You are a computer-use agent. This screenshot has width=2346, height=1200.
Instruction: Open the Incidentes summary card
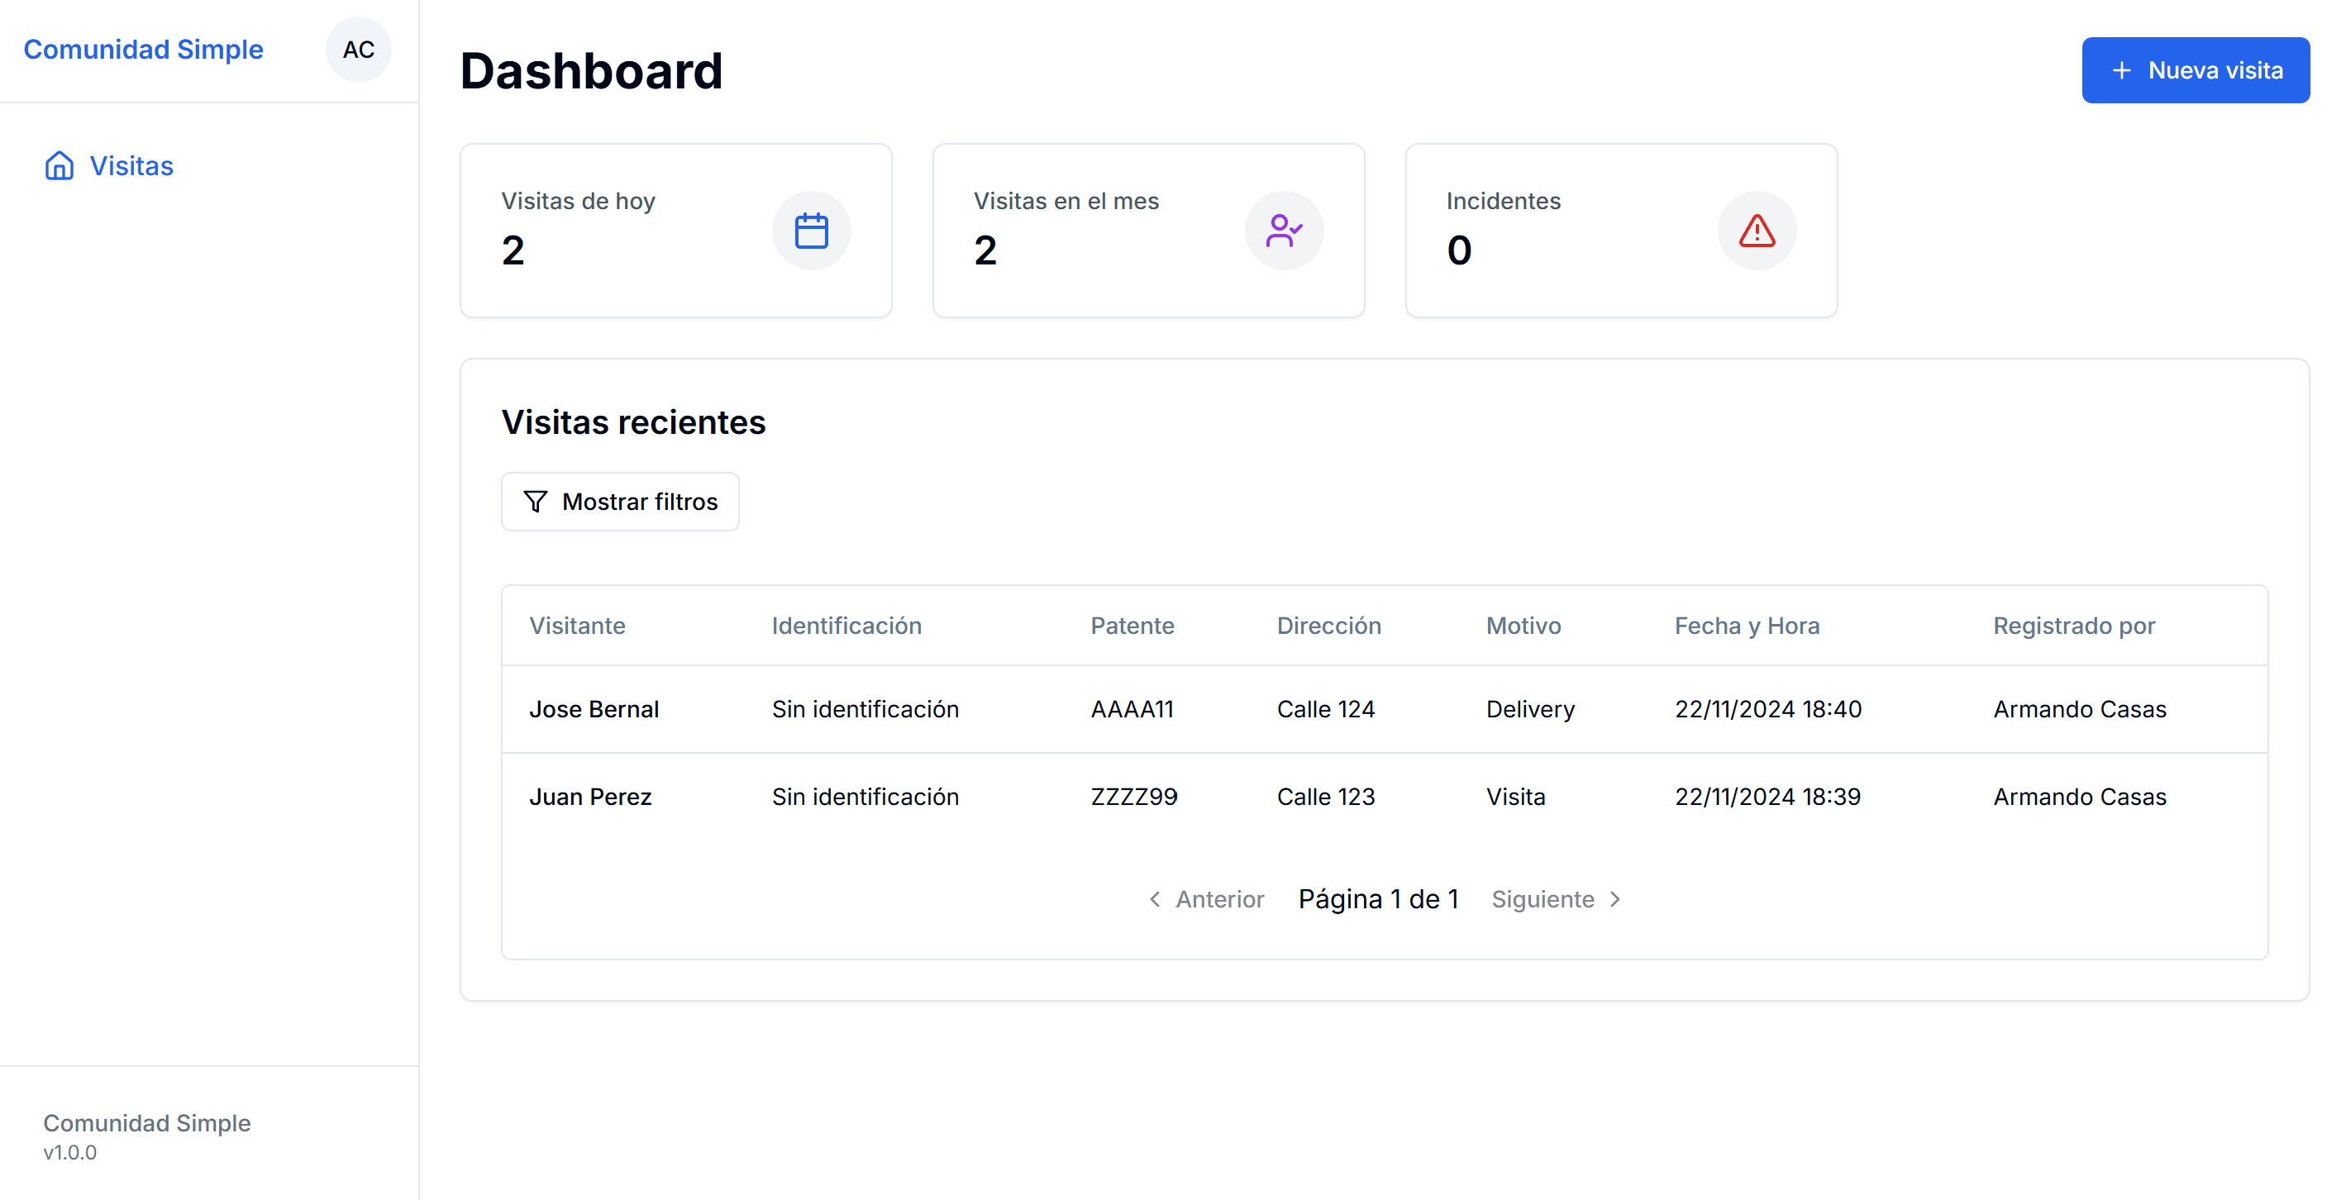[x=1620, y=231]
